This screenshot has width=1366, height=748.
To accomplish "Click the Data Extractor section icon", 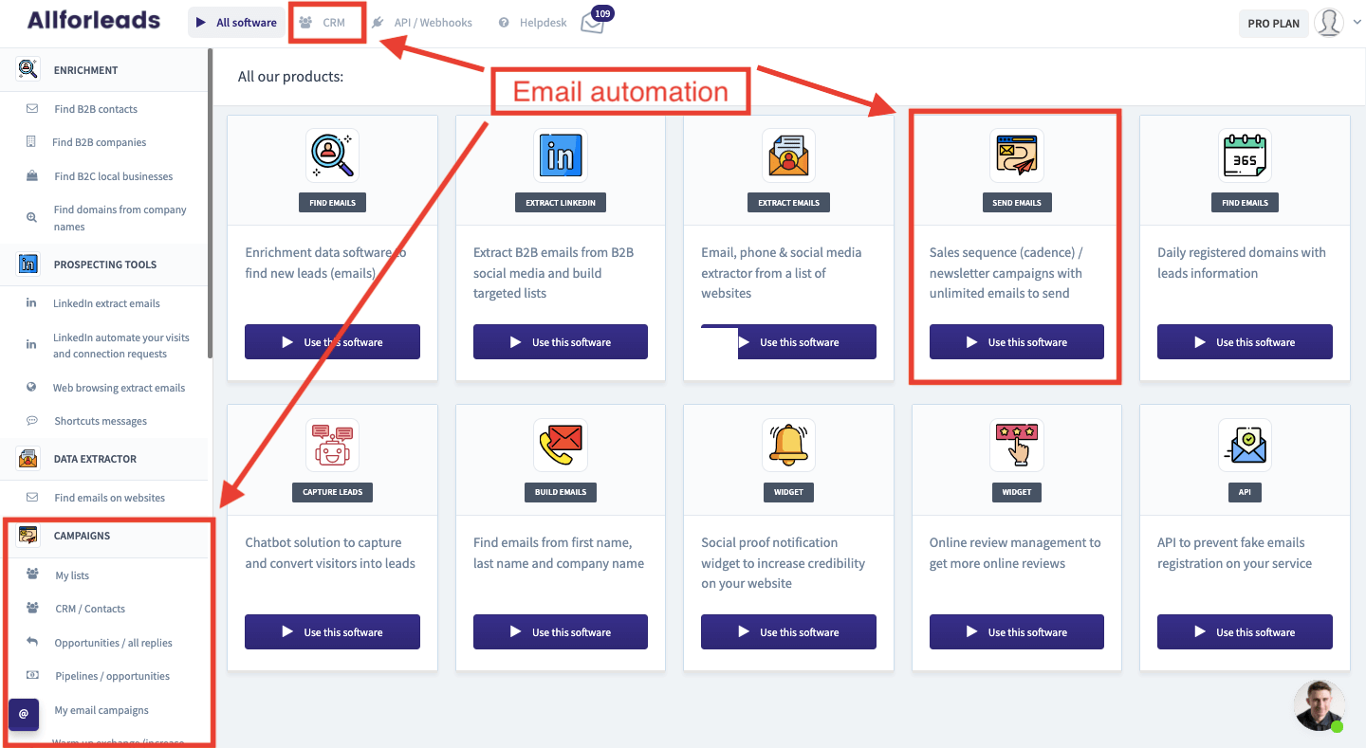I will tap(28, 459).
